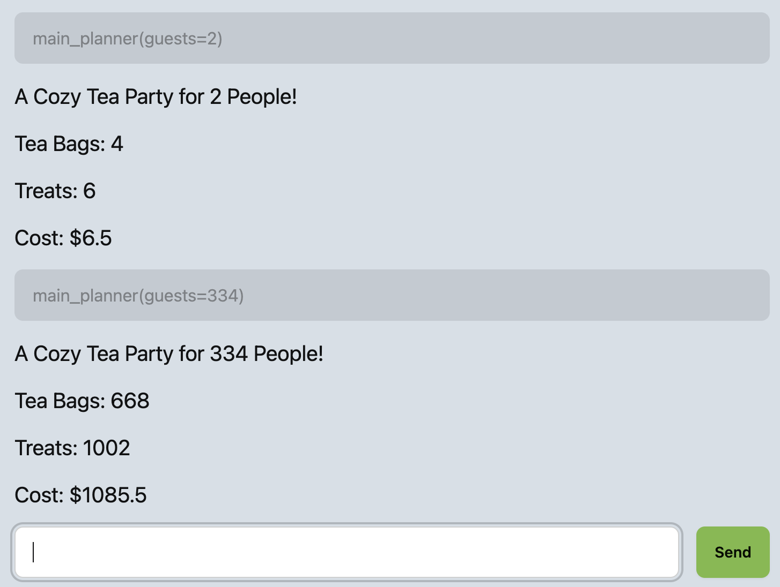Click the '334 People!' tea party heading
780x587 pixels.
click(x=169, y=354)
